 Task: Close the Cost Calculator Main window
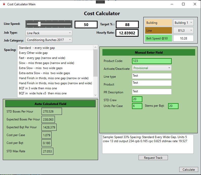point(195,4)
